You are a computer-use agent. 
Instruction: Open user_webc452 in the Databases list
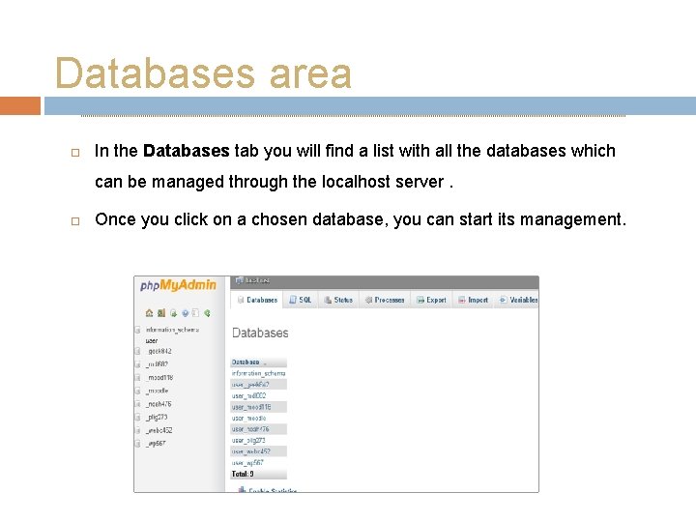click(x=250, y=451)
